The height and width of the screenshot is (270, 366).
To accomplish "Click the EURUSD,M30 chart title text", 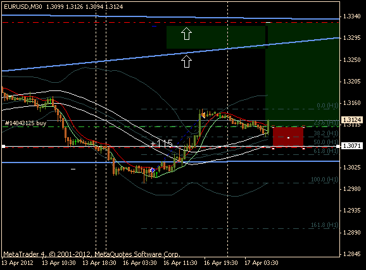I will click(23, 7).
